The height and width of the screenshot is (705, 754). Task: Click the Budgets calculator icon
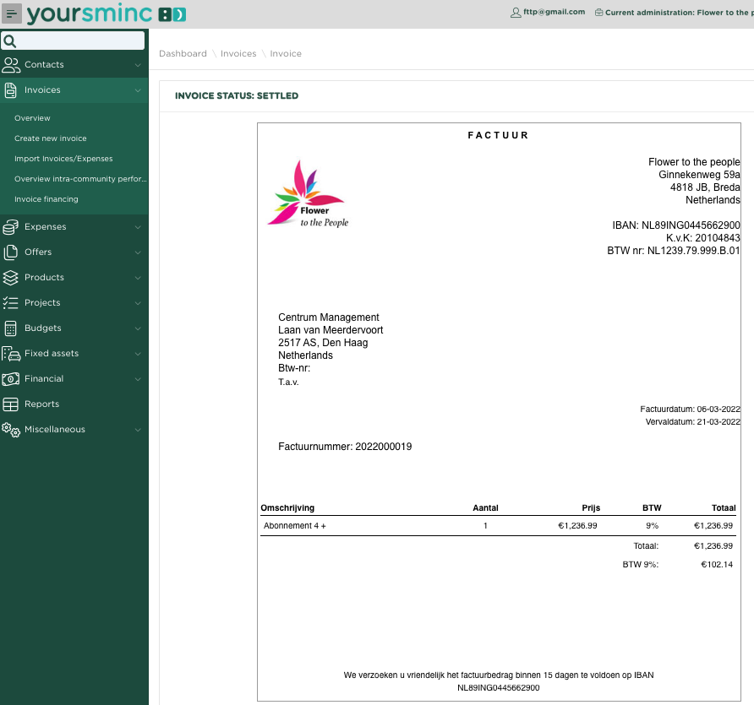tap(11, 328)
